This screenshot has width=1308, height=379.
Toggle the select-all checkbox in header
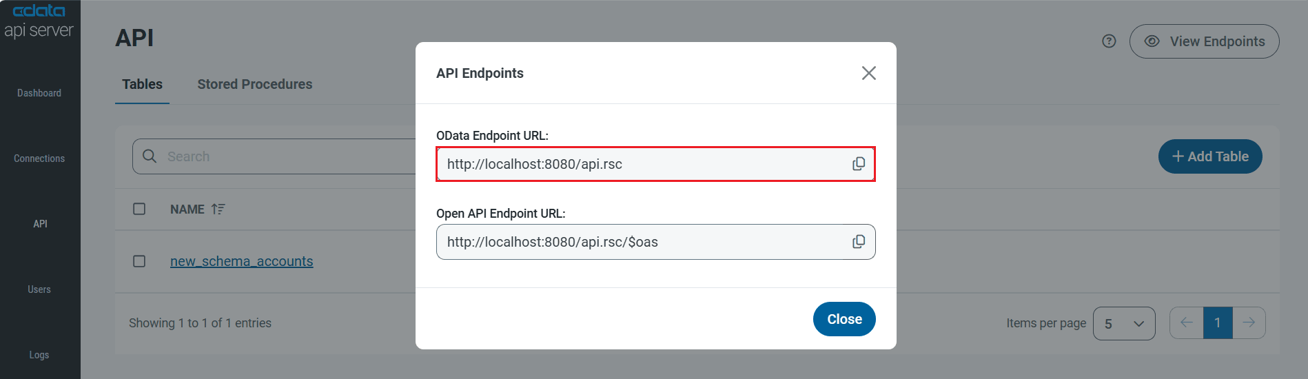click(139, 209)
